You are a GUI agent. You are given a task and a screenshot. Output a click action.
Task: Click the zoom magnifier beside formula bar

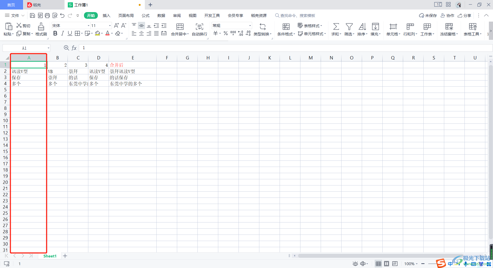tap(66, 48)
